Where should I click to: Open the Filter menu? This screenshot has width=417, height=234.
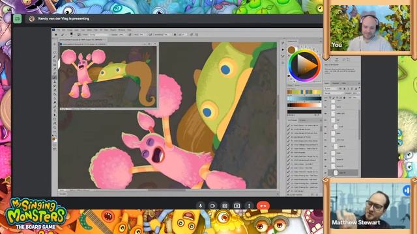[x=96, y=30]
